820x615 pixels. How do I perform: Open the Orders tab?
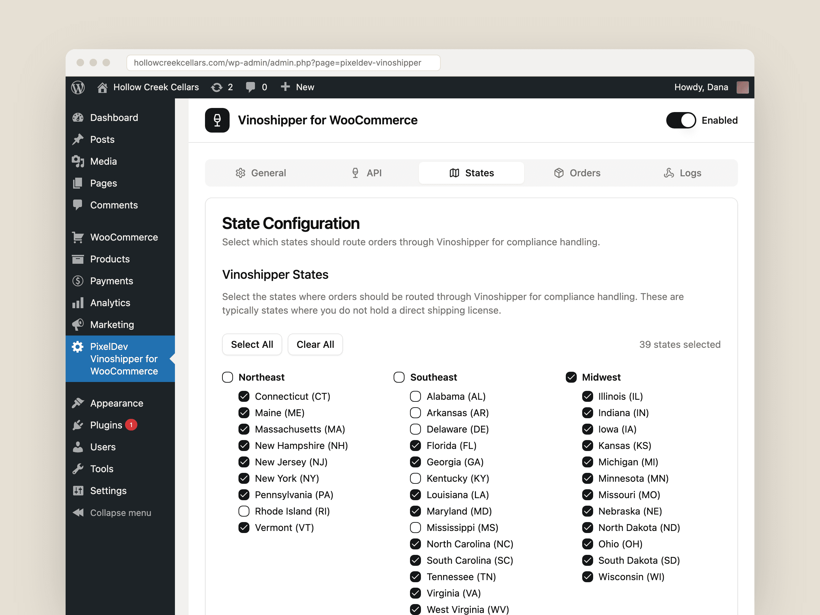(577, 173)
